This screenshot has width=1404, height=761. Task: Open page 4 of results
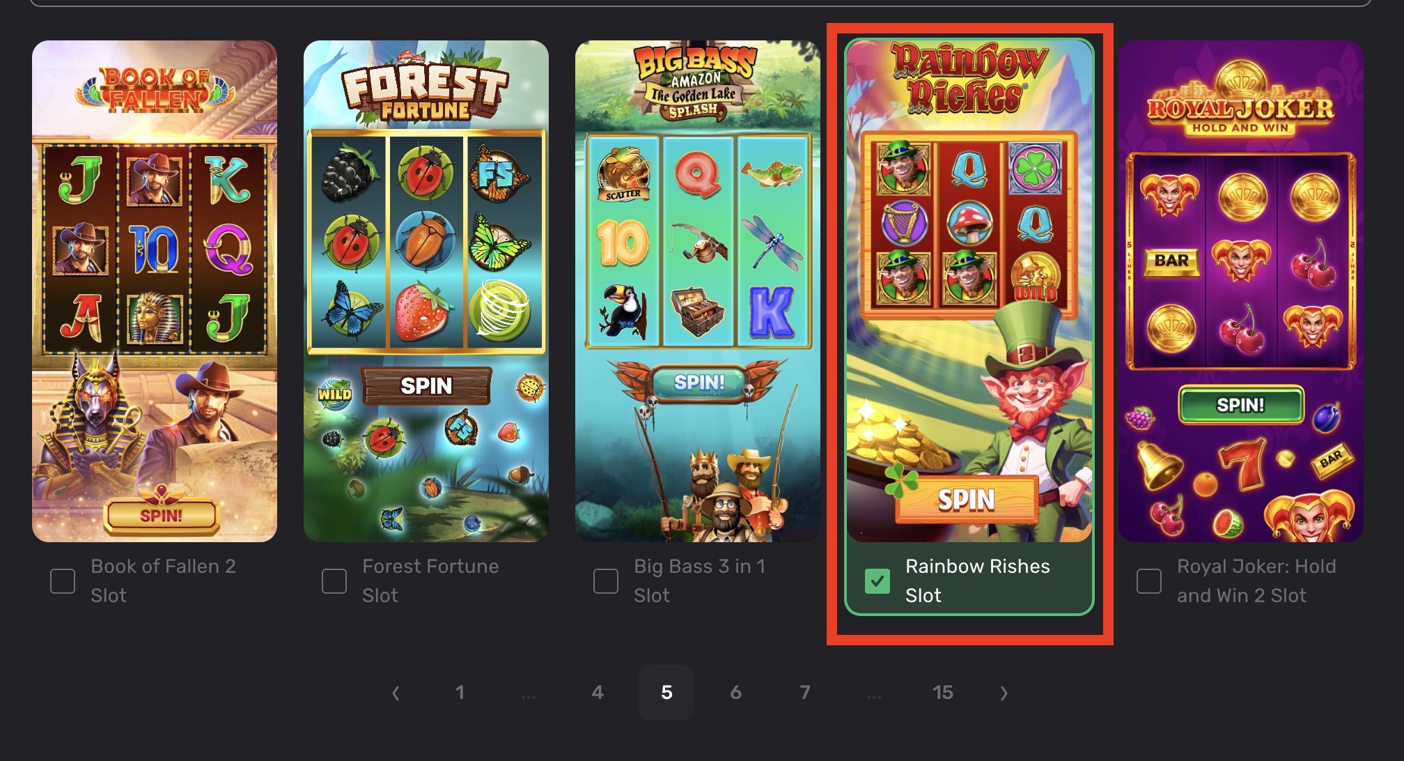point(598,693)
